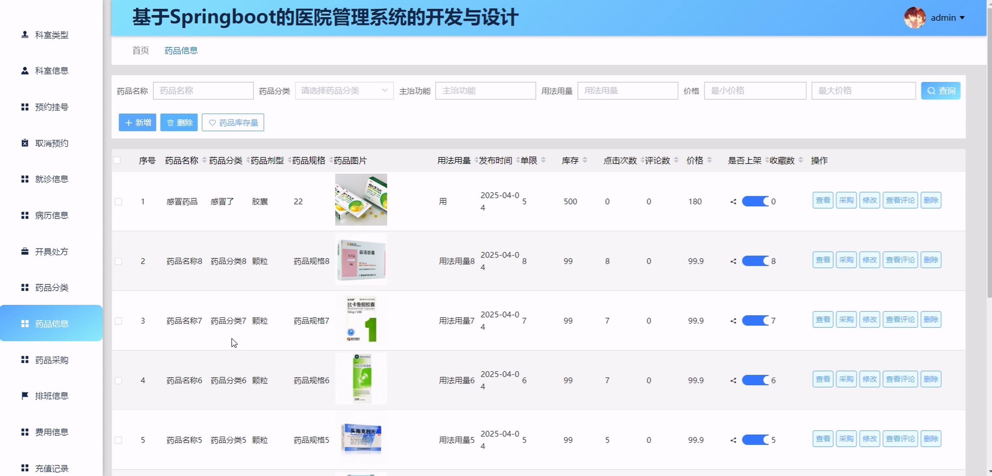
Task: Click the admin avatar picture
Action: (x=915, y=18)
